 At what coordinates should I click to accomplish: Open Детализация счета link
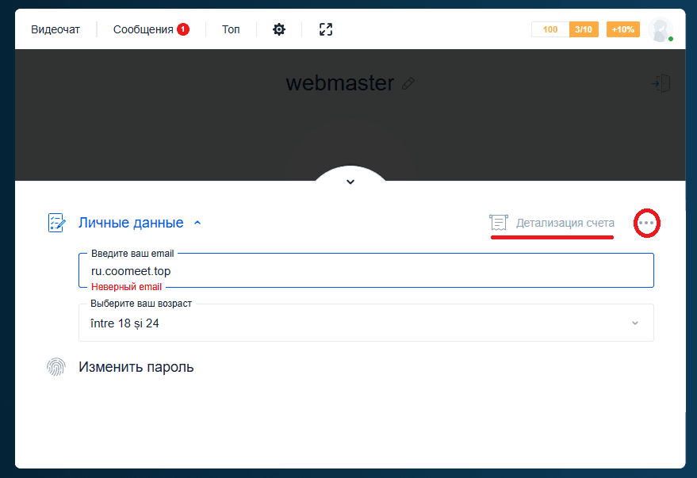coord(565,224)
